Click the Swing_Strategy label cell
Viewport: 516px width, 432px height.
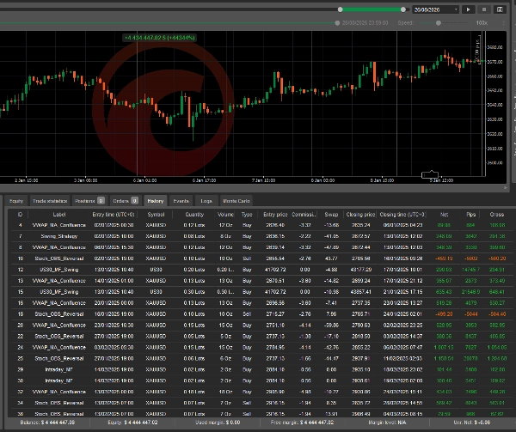coord(59,236)
